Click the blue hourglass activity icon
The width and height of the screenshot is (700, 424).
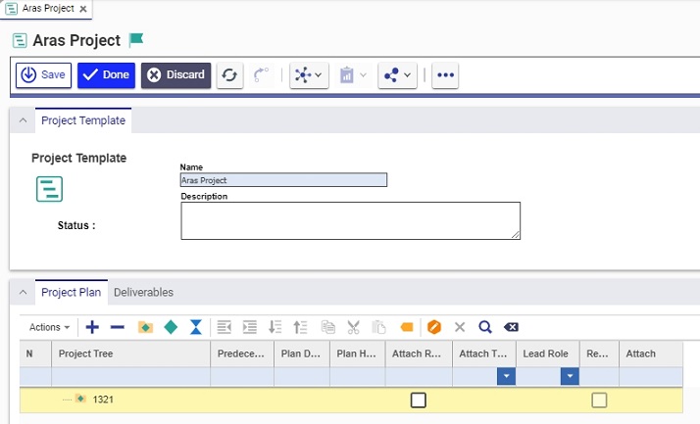click(x=195, y=327)
